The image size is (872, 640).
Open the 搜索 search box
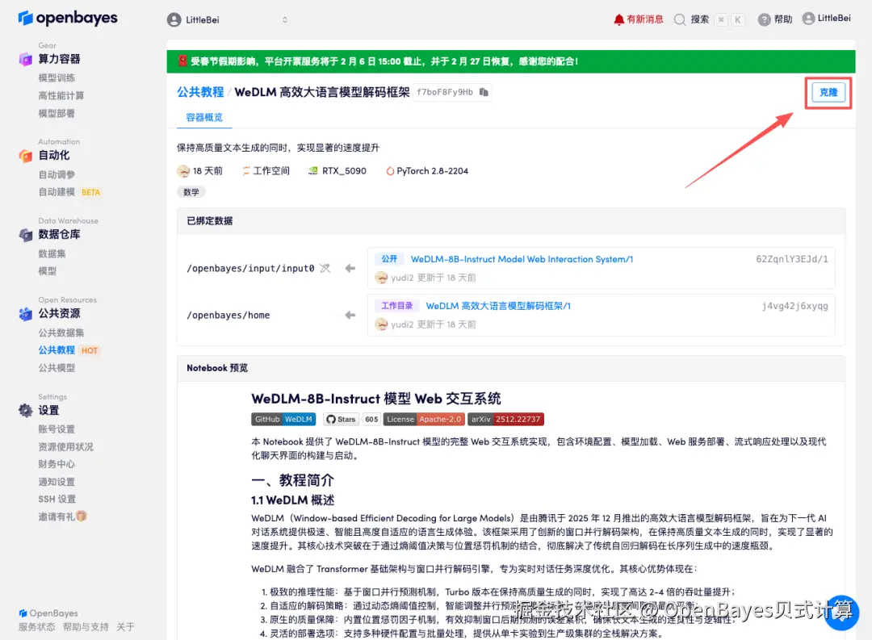tap(709, 19)
